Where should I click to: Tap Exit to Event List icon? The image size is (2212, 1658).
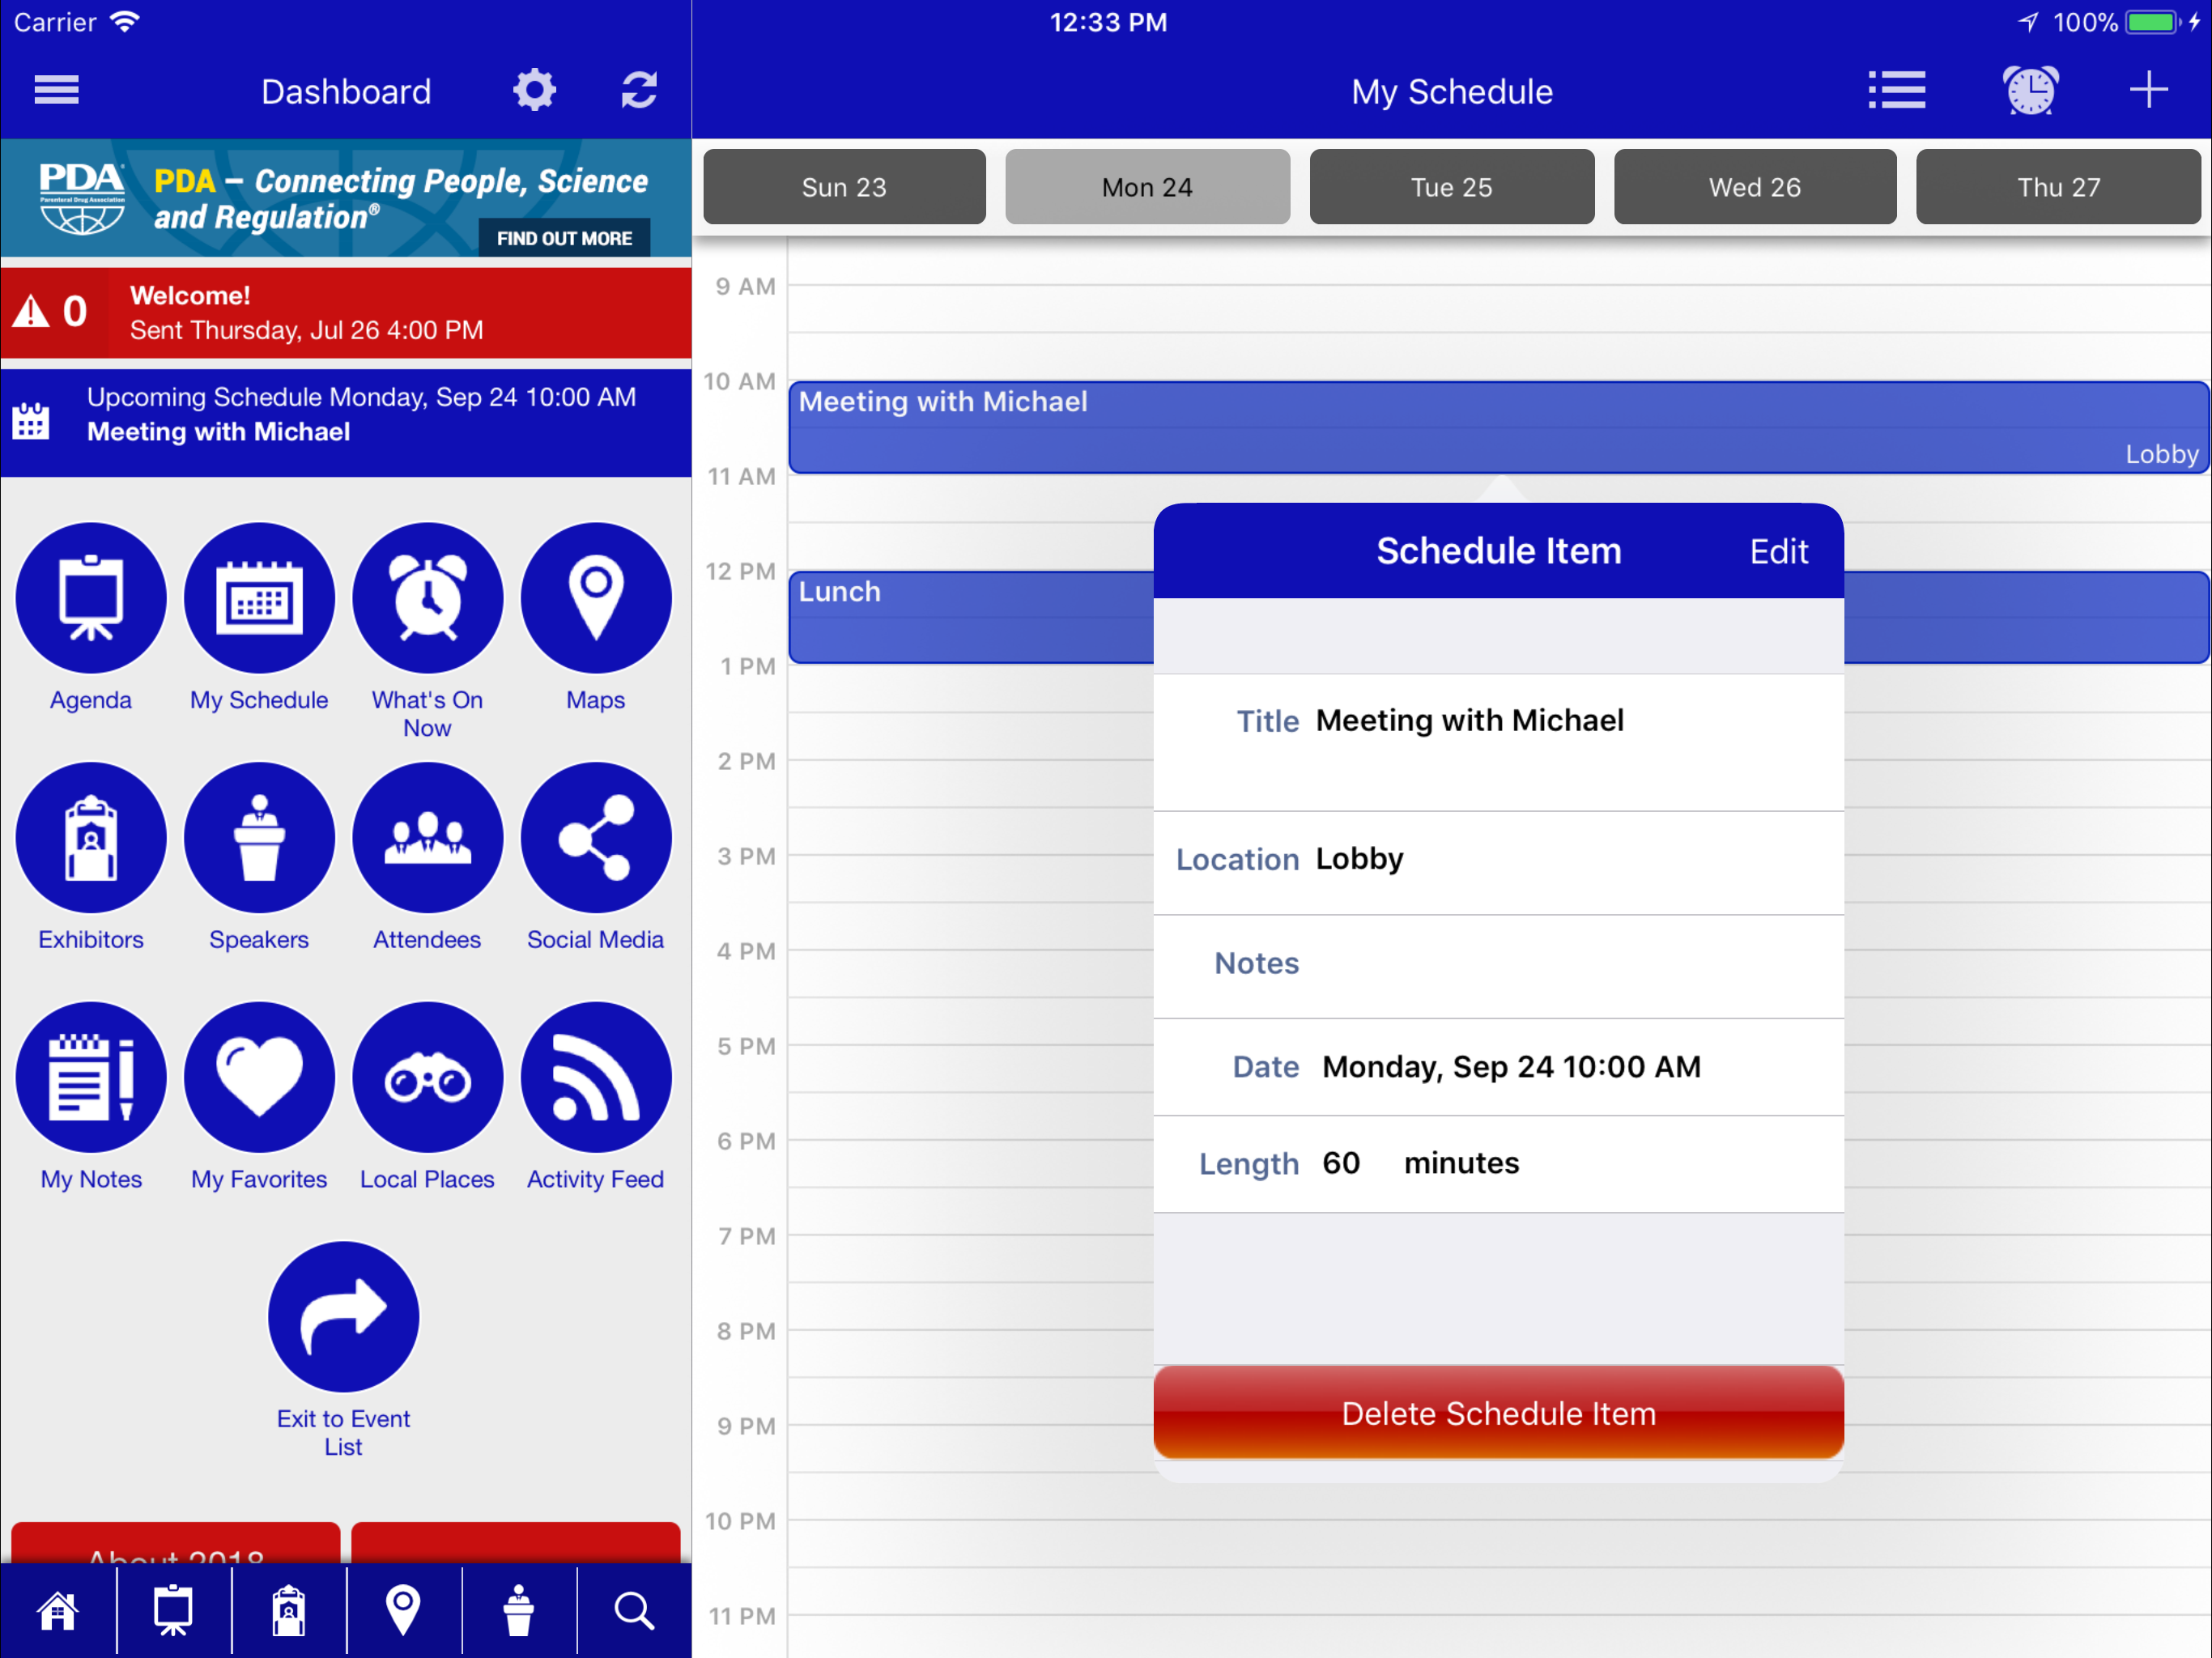pos(343,1317)
